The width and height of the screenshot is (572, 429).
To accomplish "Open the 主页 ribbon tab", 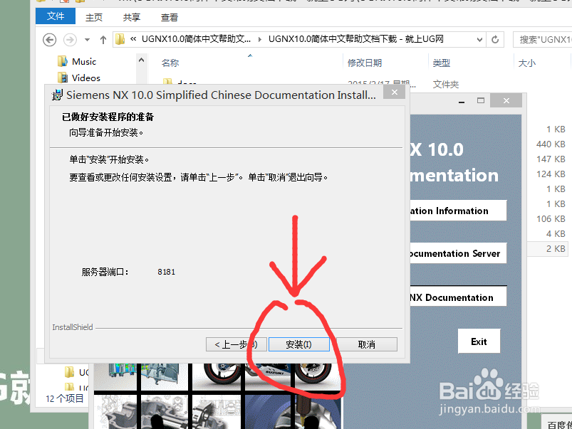I will click(94, 17).
